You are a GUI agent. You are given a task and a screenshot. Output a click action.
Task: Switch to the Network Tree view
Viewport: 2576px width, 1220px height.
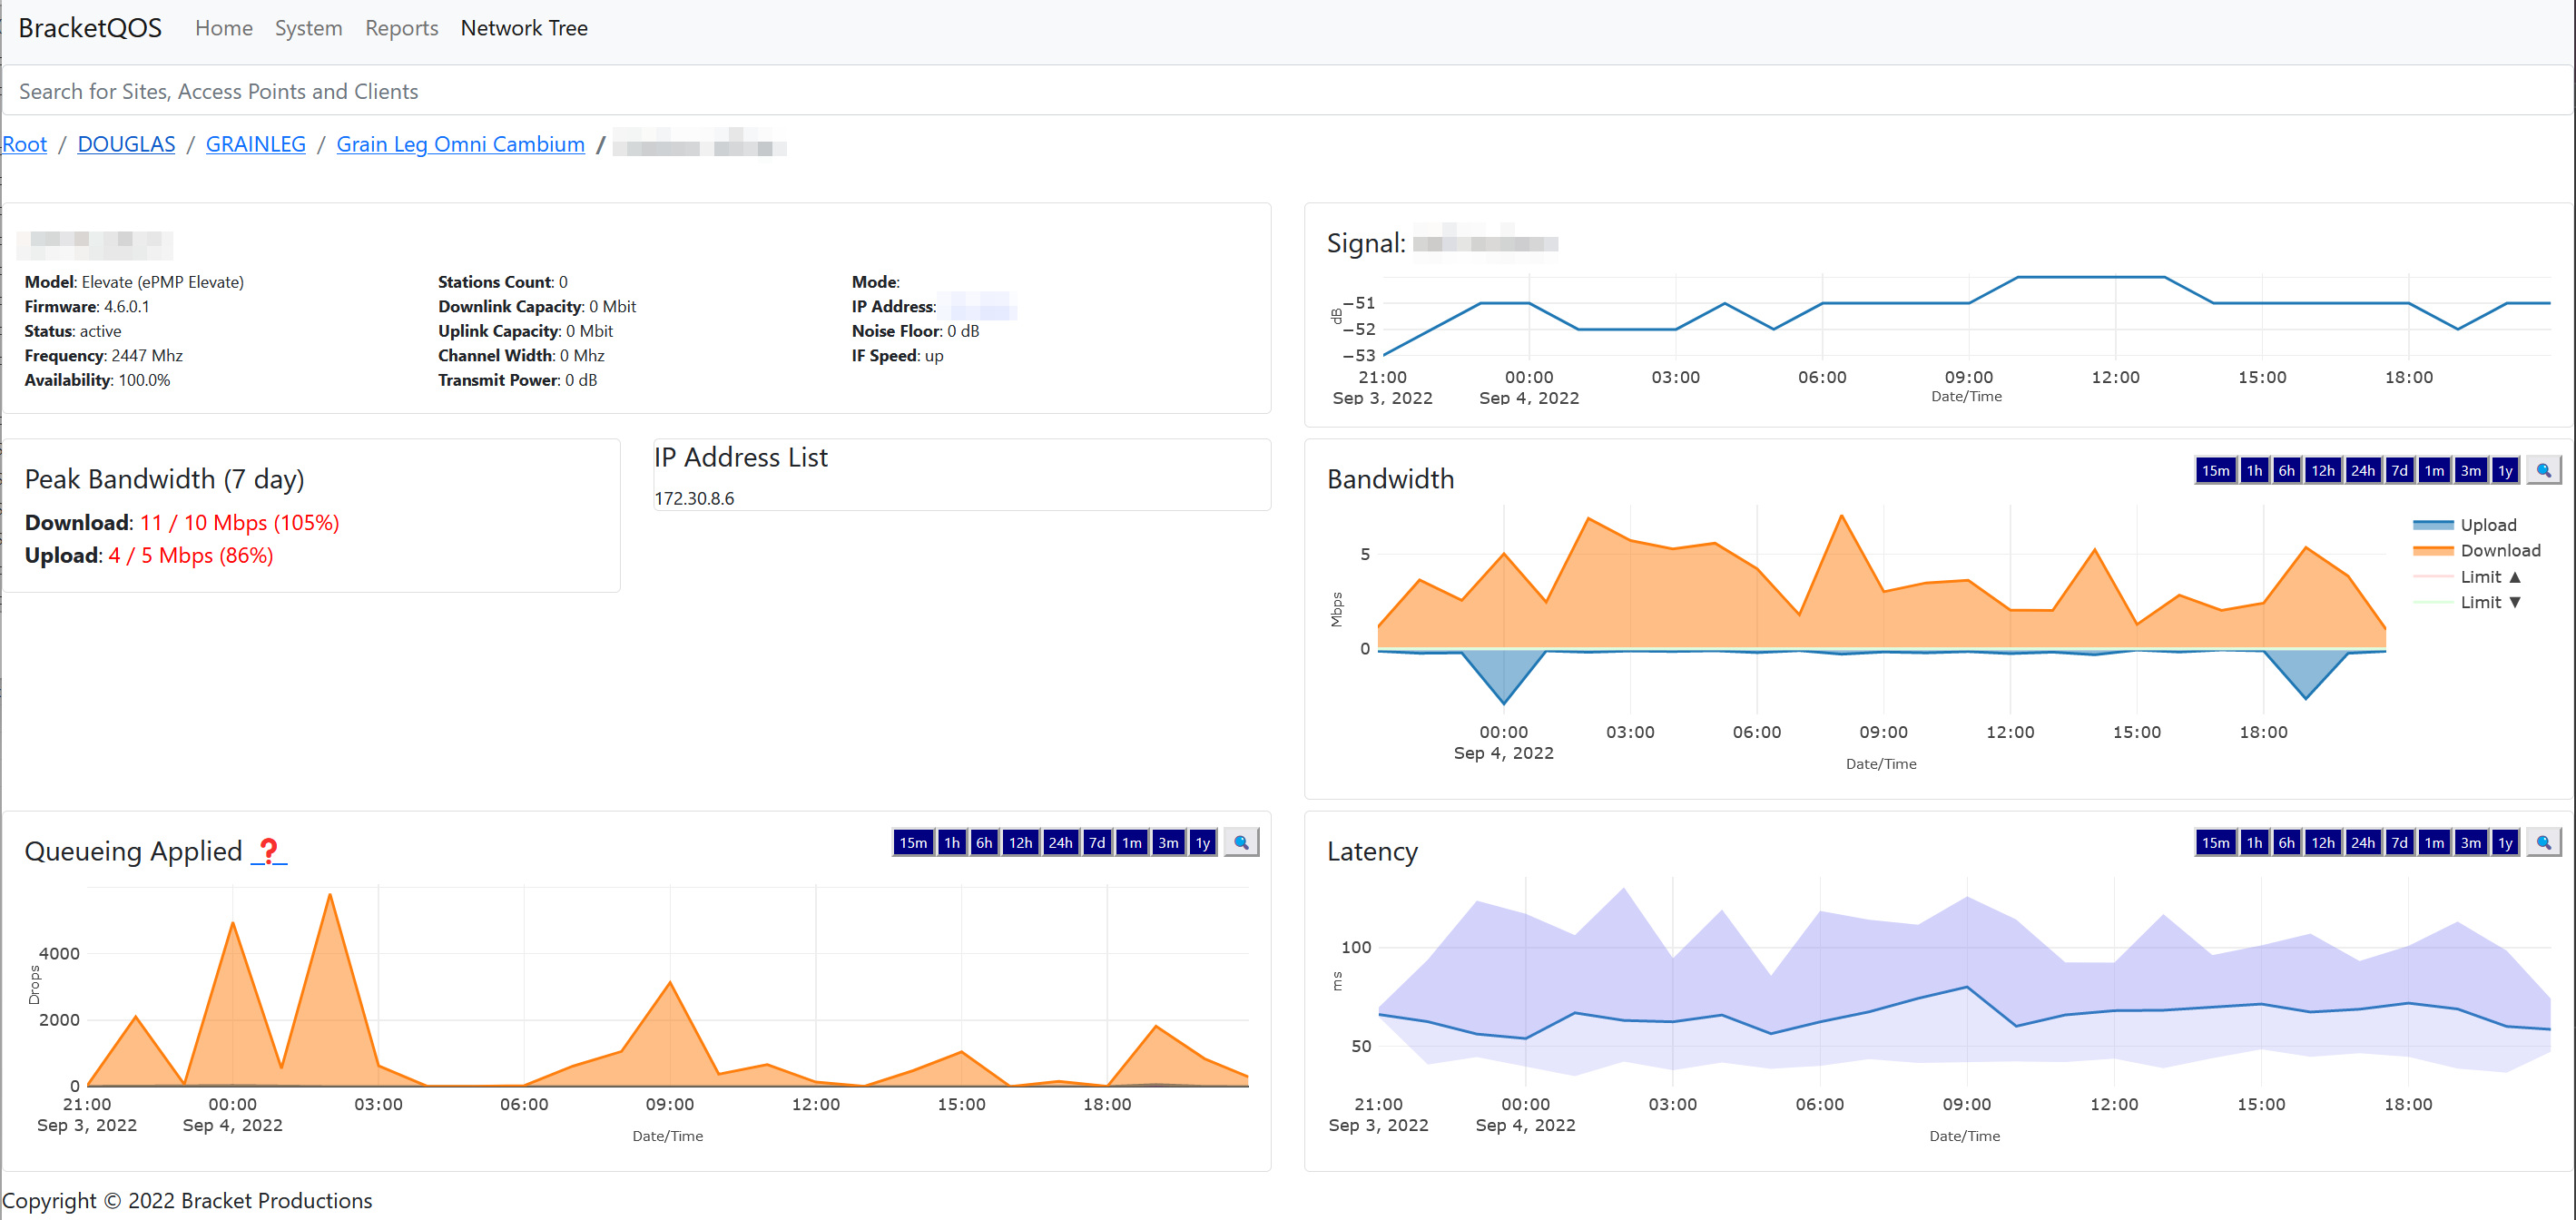523,28
